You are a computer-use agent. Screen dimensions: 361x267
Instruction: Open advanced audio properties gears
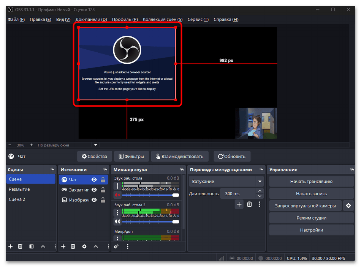pos(116,247)
